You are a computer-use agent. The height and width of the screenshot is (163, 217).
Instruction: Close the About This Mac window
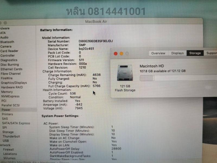pyautogui.click(x=116, y=53)
